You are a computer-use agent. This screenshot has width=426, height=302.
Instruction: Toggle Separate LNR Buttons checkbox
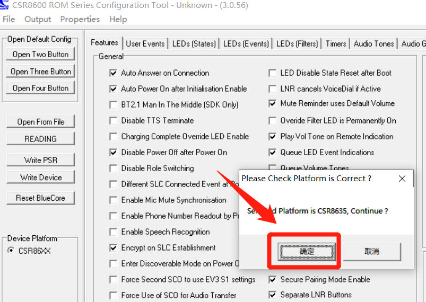pyautogui.click(x=273, y=295)
